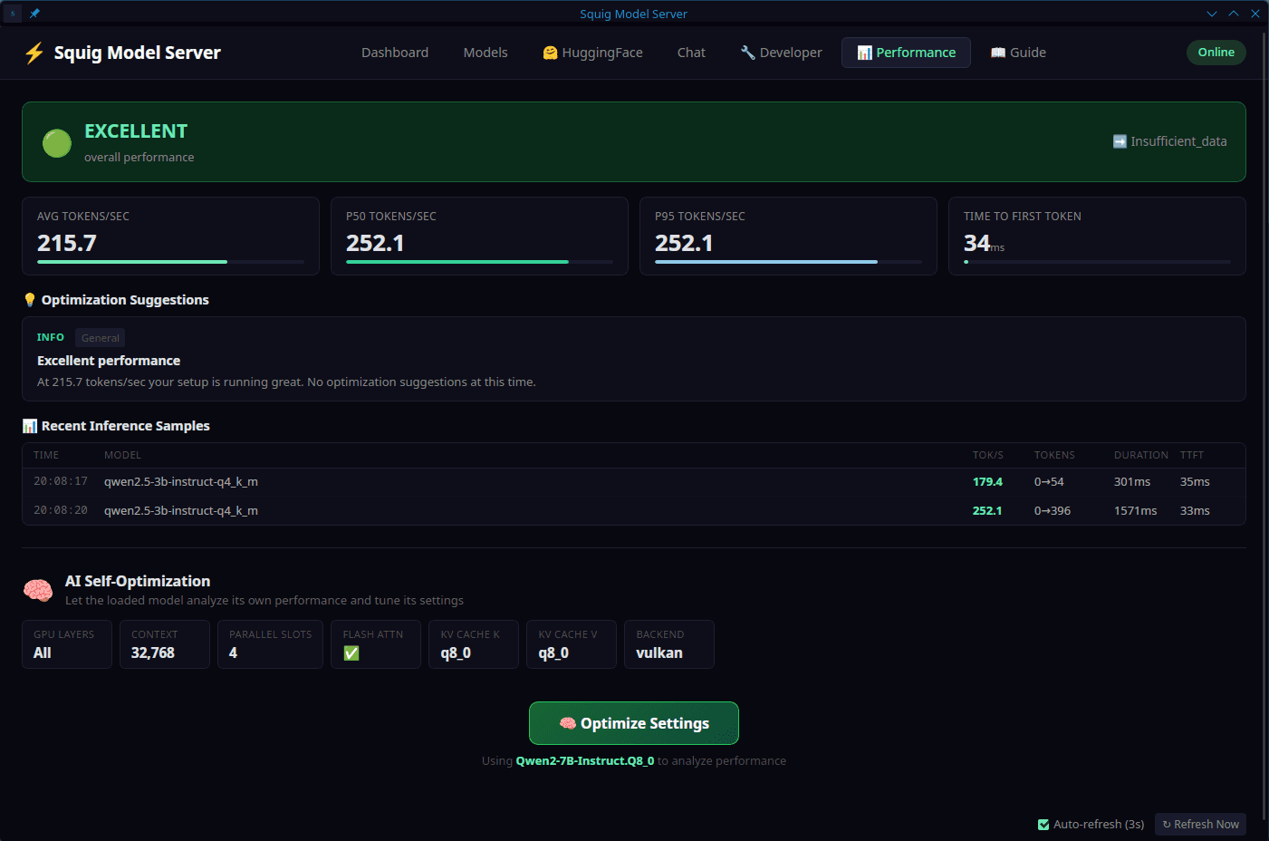Click the lightbulb Optimization Suggestions icon
The height and width of the screenshot is (841, 1269).
coord(29,299)
